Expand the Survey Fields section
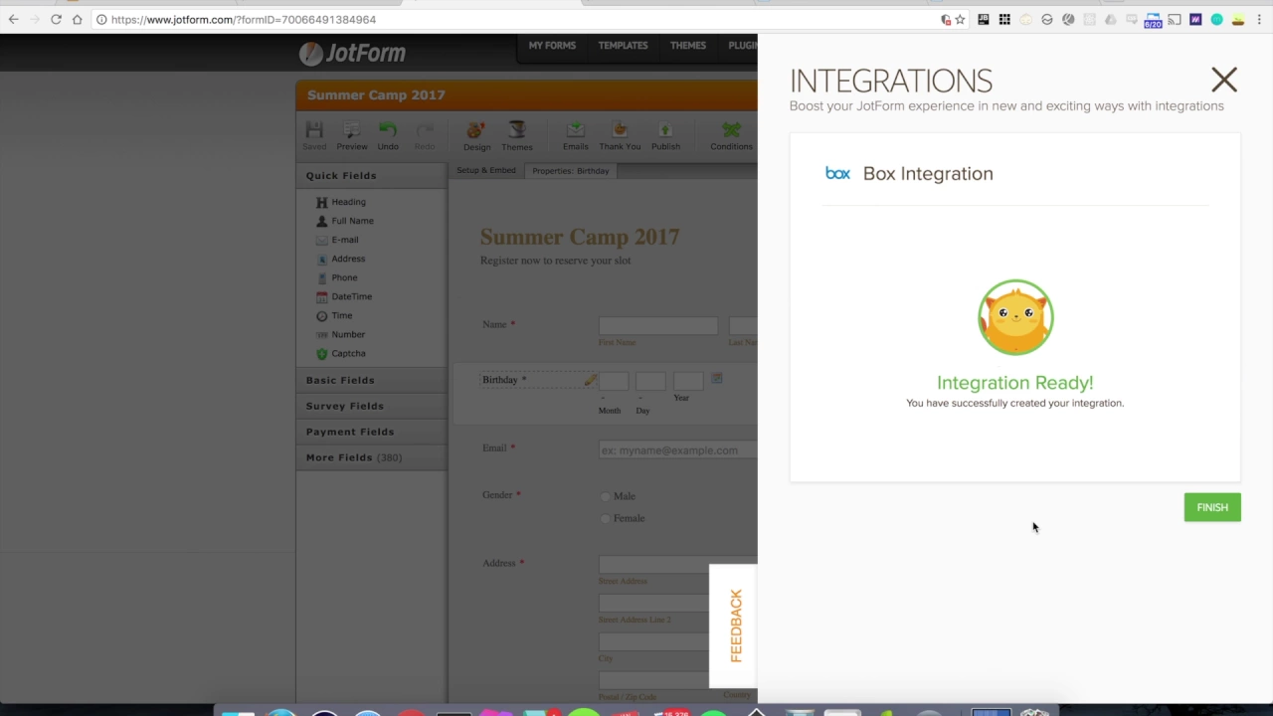 (371, 406)
